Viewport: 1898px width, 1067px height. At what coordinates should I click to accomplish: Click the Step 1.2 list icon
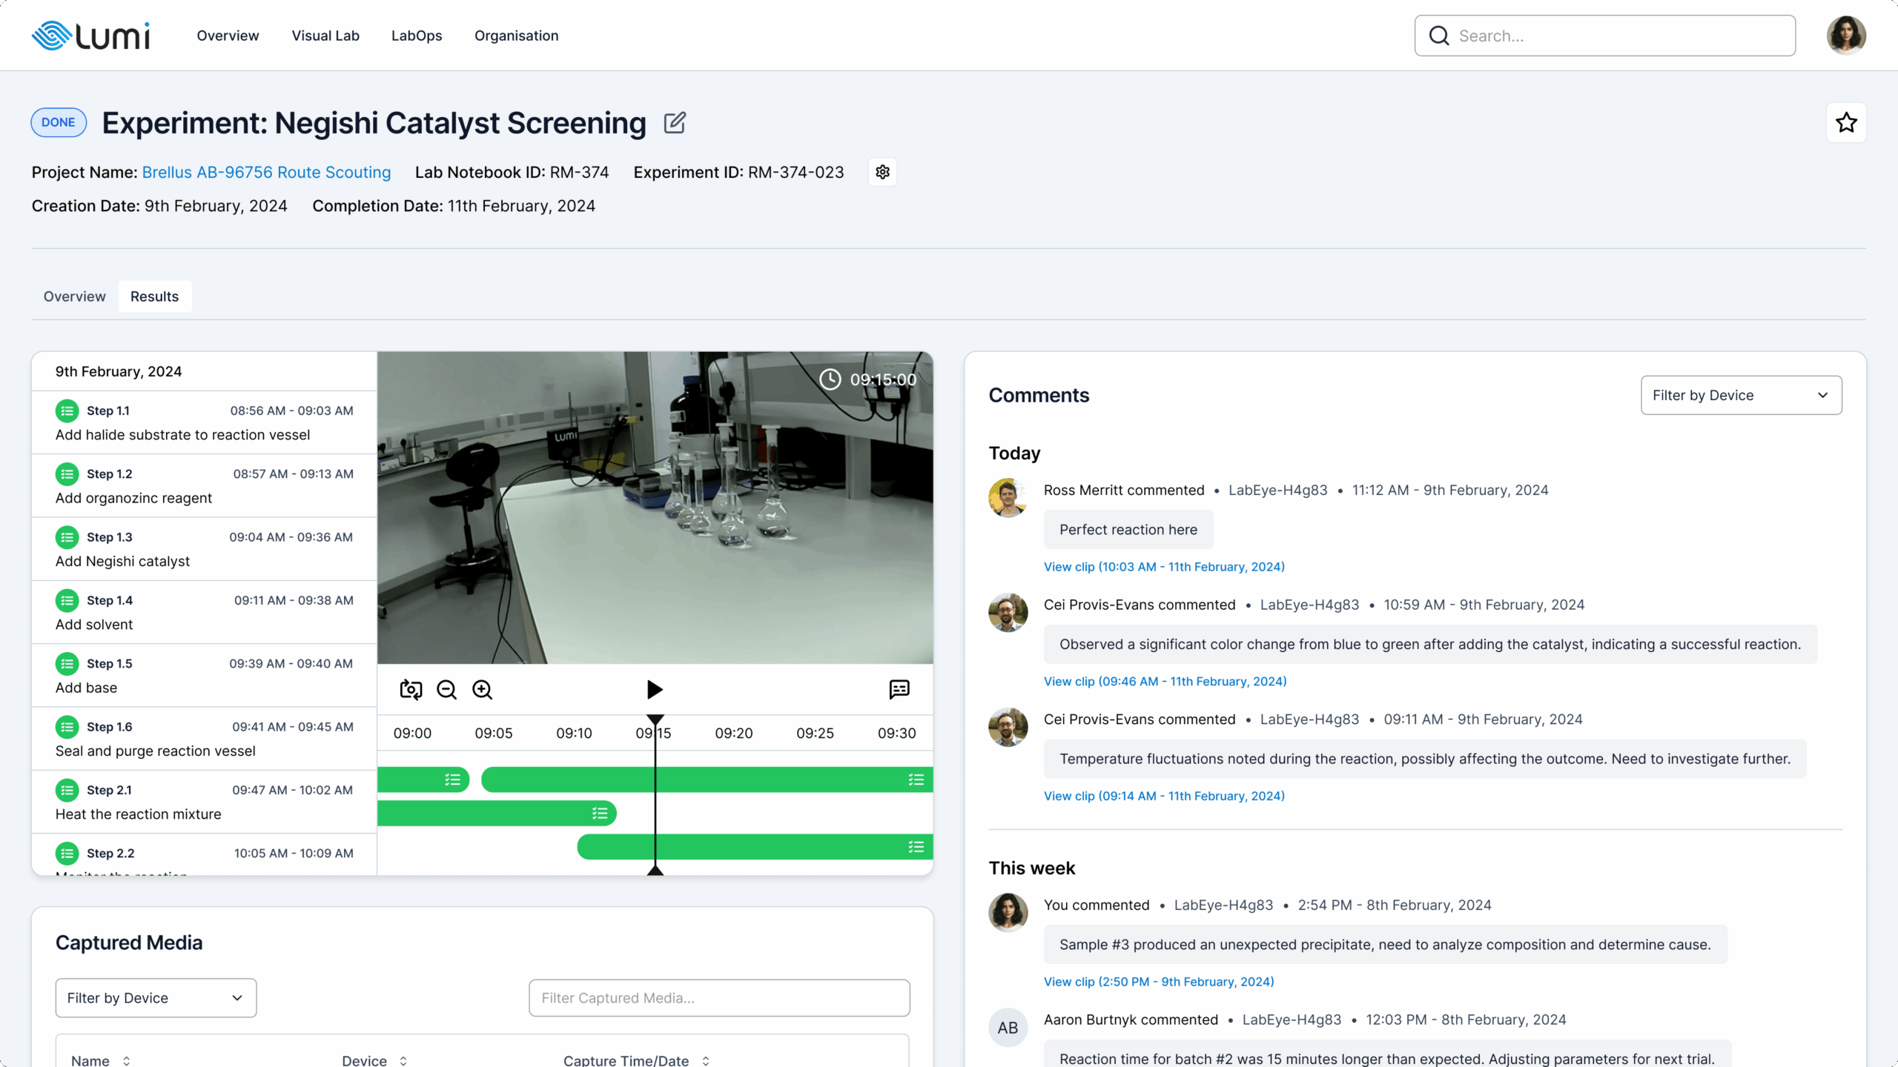[67, 473]
